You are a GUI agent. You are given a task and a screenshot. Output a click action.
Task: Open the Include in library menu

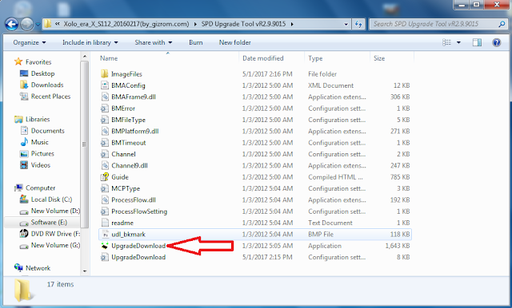90,42
